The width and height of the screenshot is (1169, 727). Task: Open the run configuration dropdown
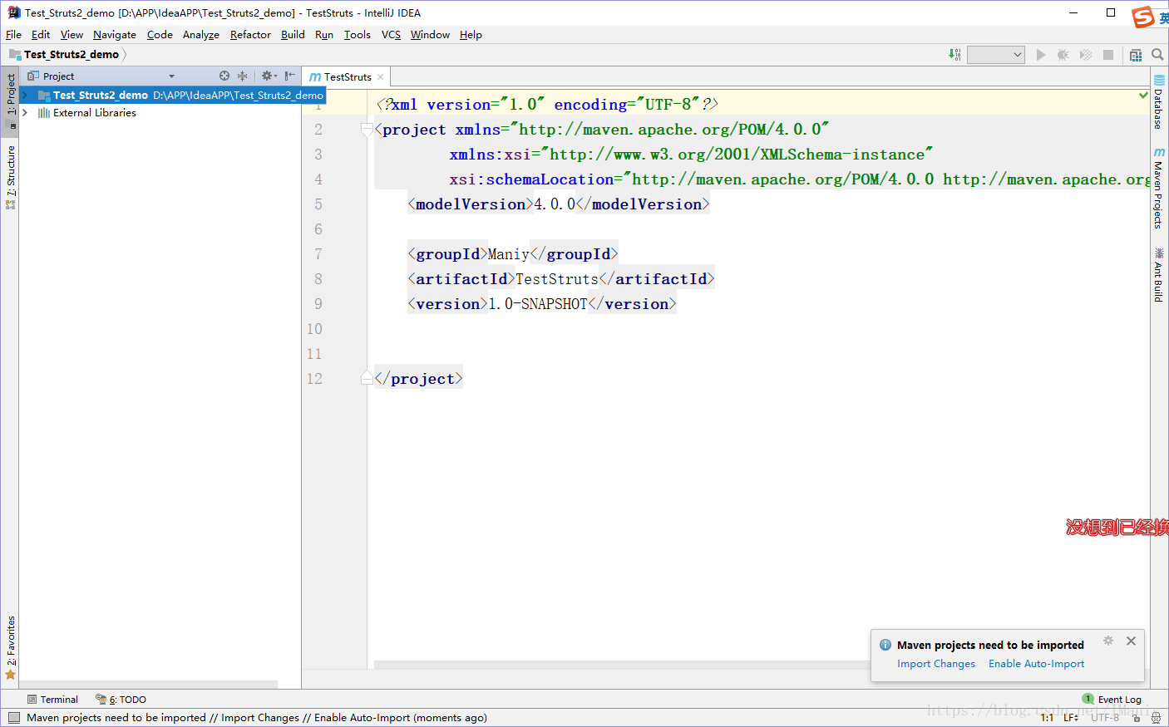point(996,55)
